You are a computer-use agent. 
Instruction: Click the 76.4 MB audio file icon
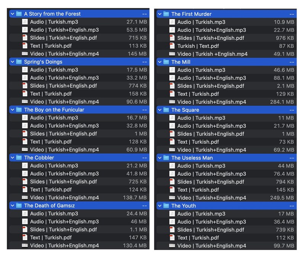click(x=172, y=174)
